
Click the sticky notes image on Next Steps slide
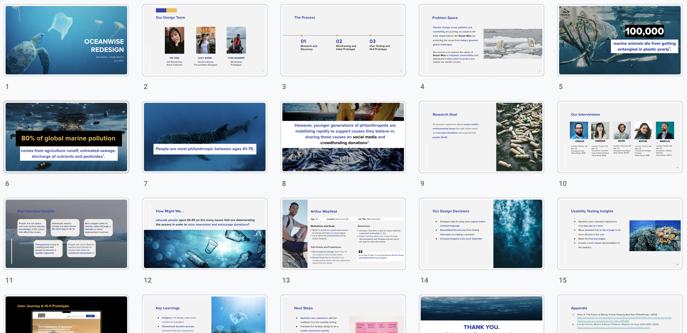[376, 325]
